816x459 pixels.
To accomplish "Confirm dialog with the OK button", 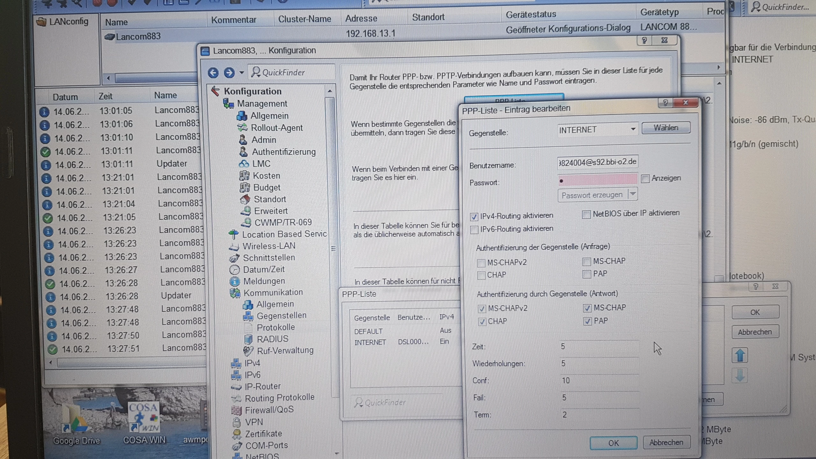I will point(613,443).
